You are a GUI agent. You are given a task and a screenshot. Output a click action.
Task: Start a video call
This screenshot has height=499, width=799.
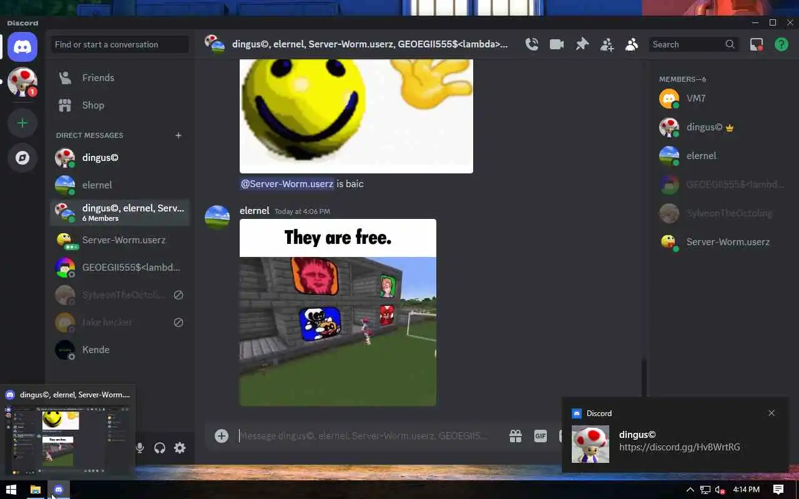pyautogui.click(x=557, y=44)
